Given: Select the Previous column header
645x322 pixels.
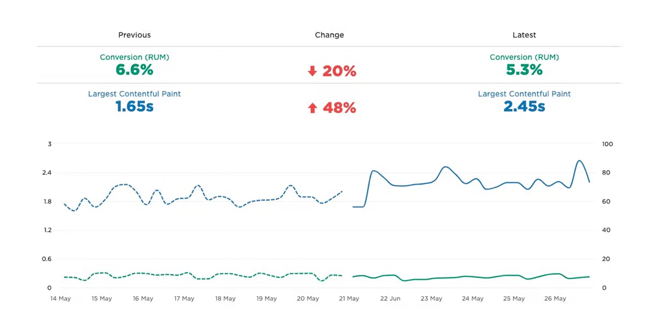Looking at the screenshot, I should coord(134,35).
